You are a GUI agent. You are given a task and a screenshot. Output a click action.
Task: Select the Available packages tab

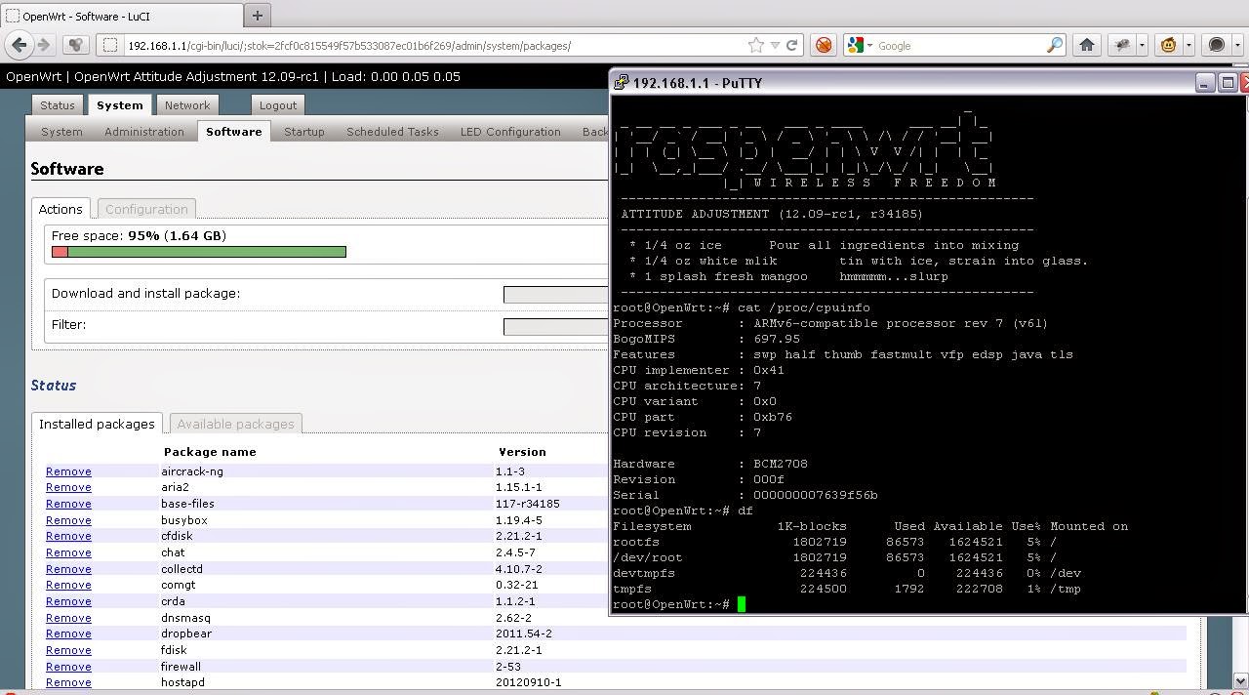pos(235,424)
